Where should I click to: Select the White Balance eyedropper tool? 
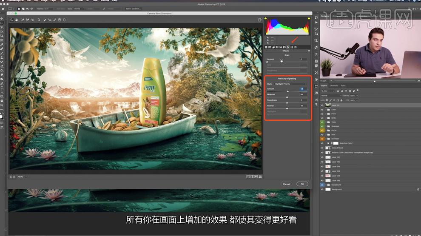[23, 20]
